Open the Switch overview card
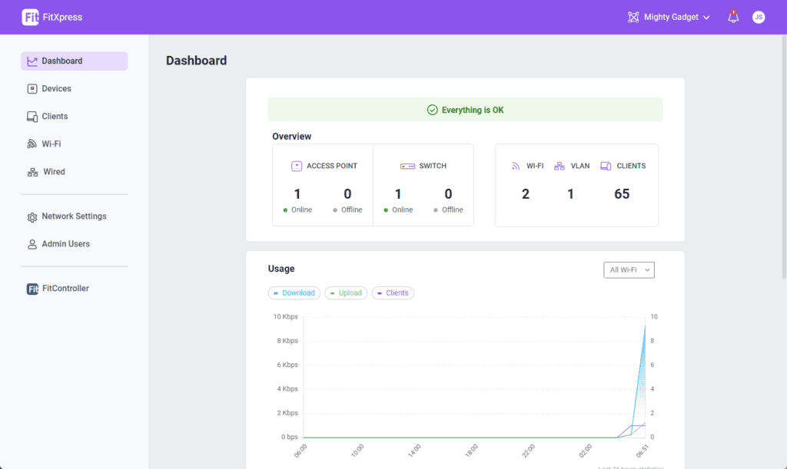787x469 pixels. [x=423, y=186]
